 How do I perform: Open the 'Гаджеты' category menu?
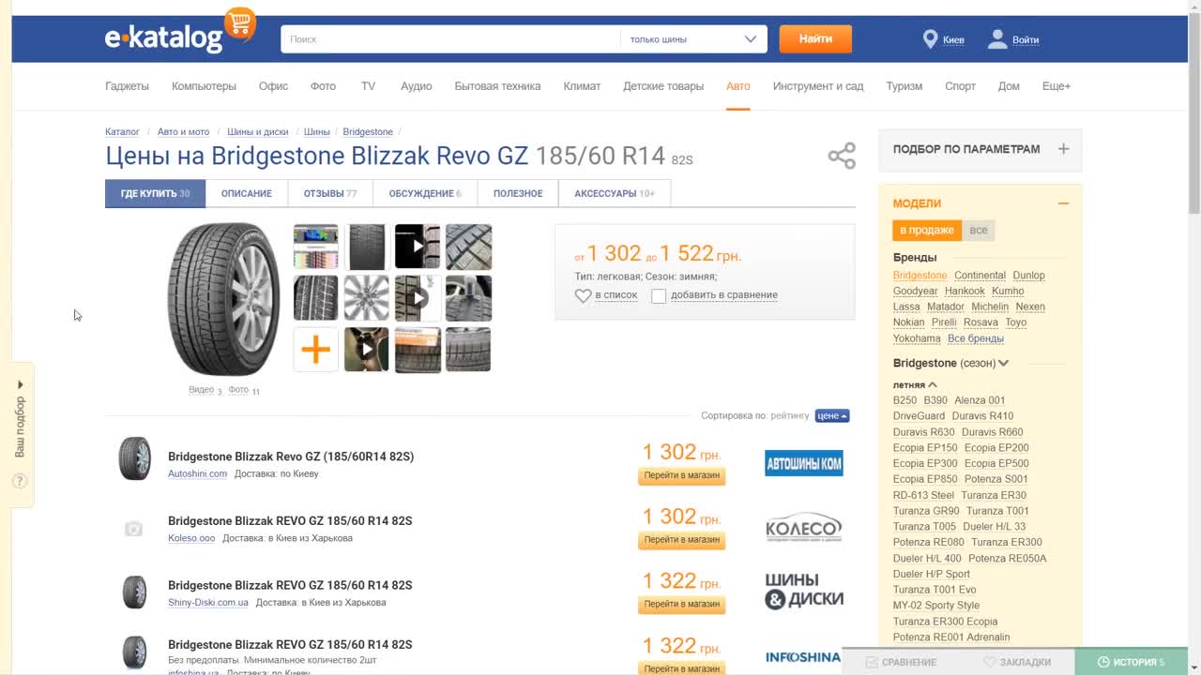[x=127, y=86]
